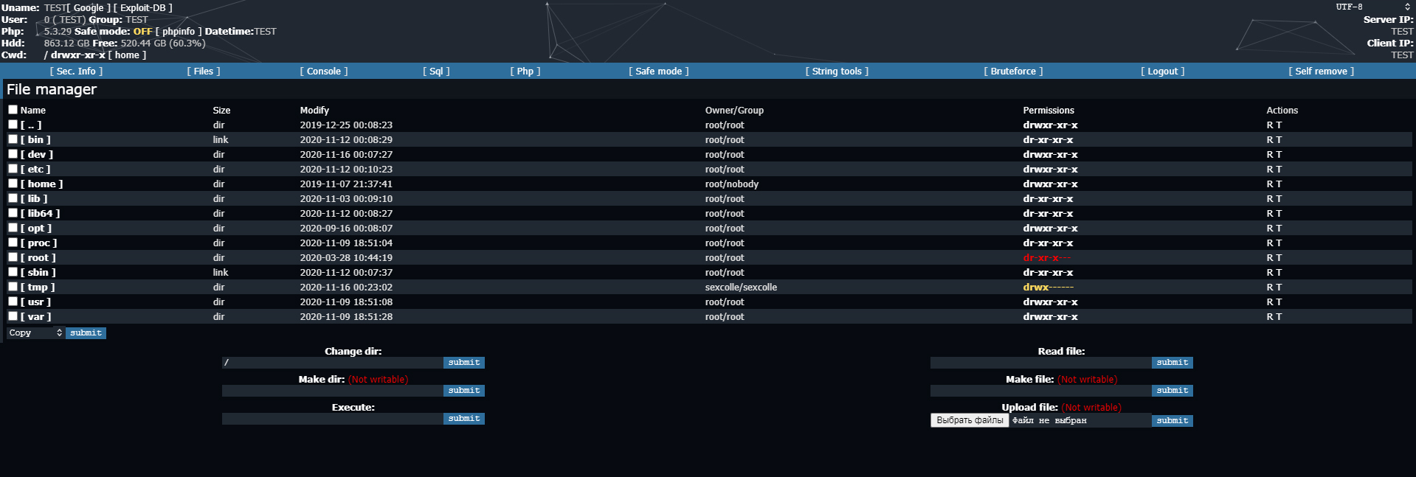This screenshot has width=1416, height=477.
Task: Open the Copy action dropdown
Action: click(35, 333)
